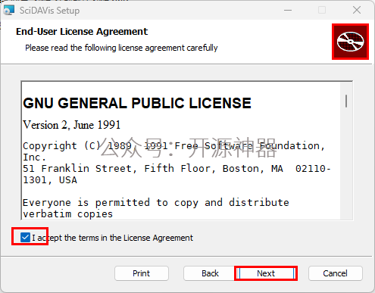Continue with the Next button
The height and width of the screenshot is (293, 375).
point(266,273)
